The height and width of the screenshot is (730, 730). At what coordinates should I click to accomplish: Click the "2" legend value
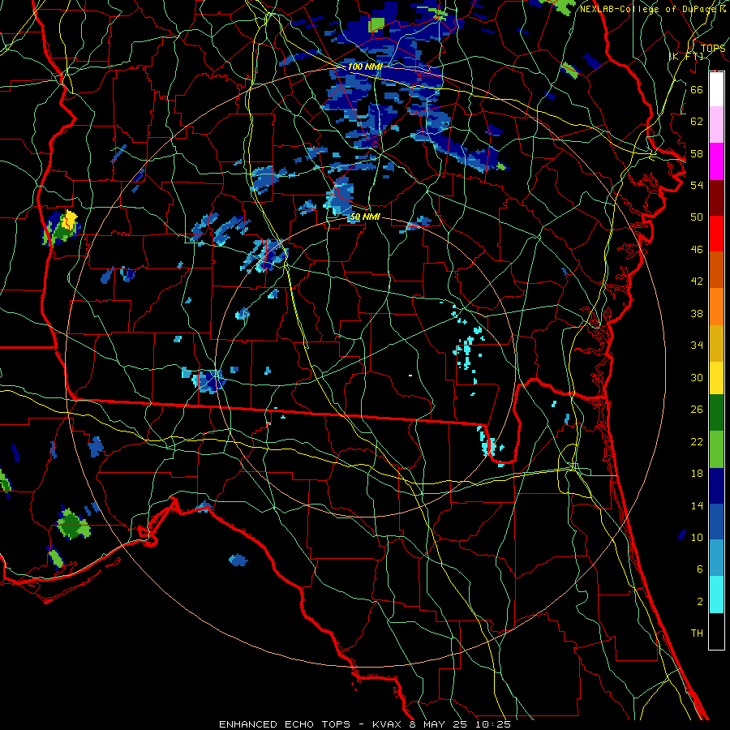pyautogui.click(x=699, y=601)
